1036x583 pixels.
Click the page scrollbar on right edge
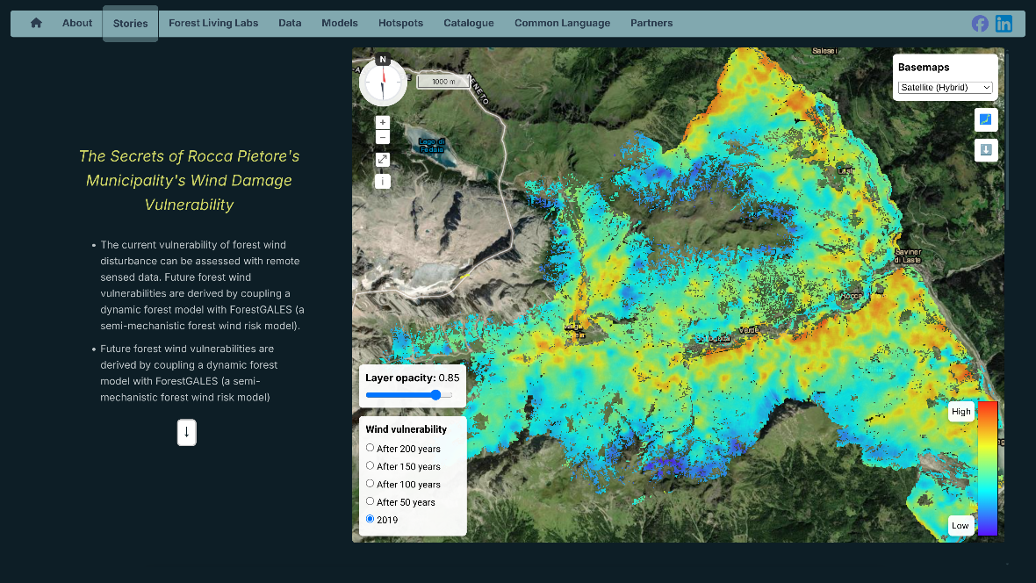click(x=1007, y=133)
